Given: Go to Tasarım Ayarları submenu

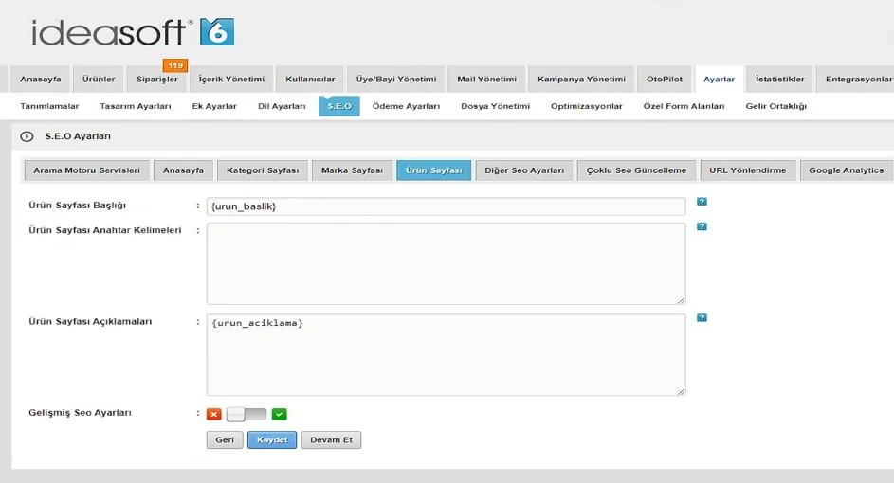Looking at the screenshot, I should click(136, 106).
